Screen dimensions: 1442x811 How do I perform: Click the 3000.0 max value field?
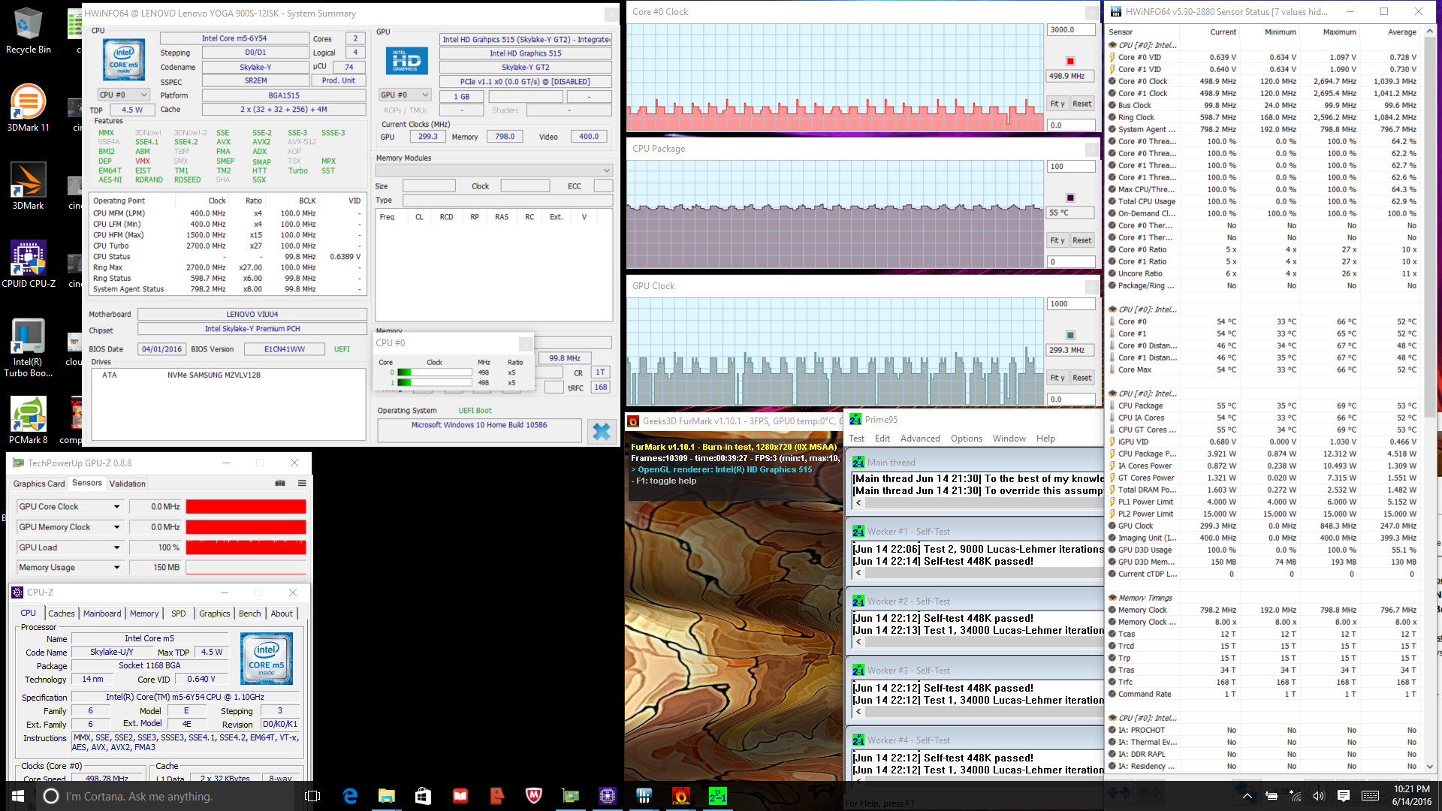[x=1070, y=30]
